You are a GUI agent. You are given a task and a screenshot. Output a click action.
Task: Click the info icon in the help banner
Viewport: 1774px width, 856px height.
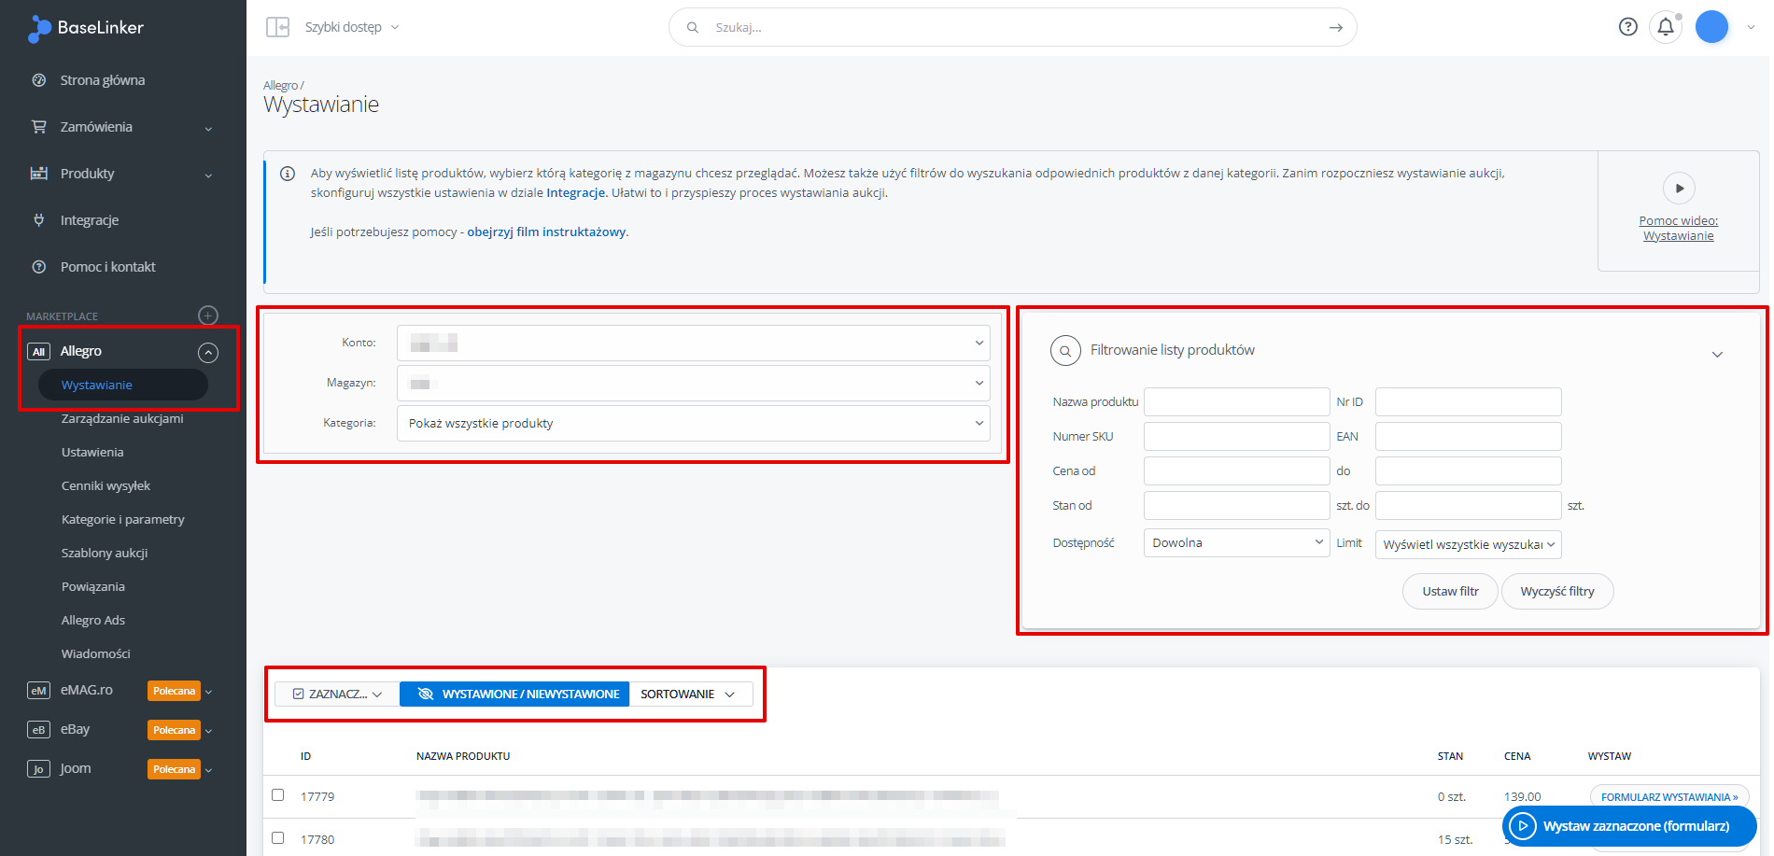288,174
